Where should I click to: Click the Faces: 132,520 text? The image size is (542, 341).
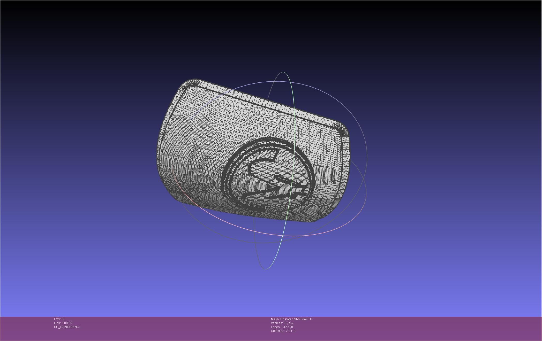click(x=282, y=327)
